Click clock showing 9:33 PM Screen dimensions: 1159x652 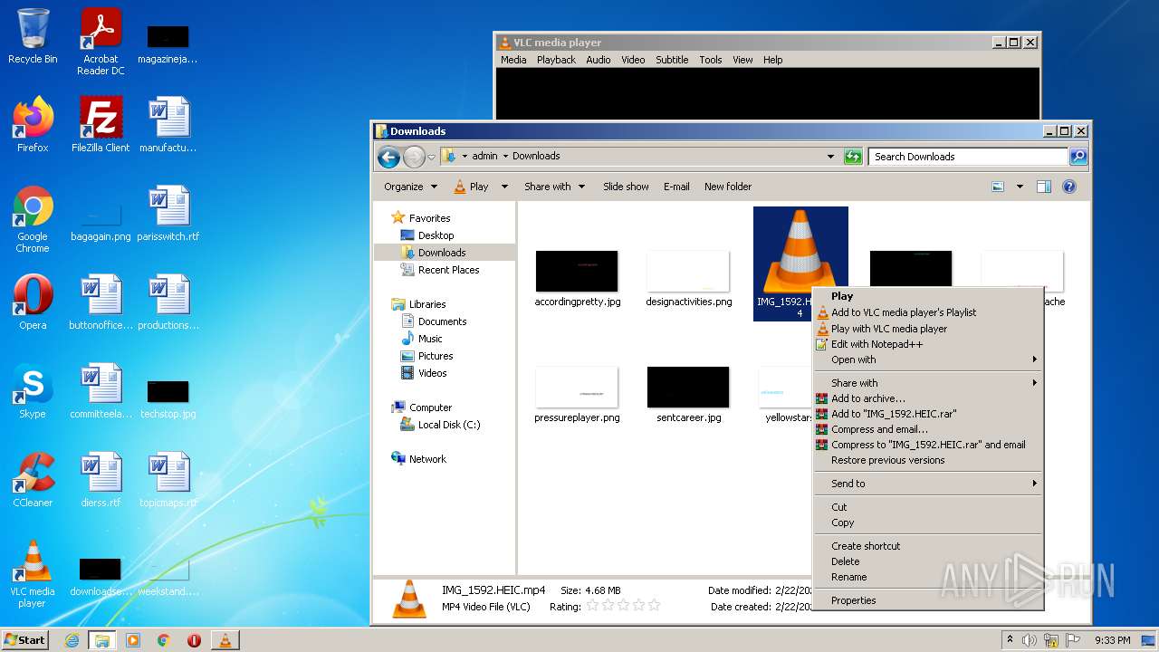pyautogui.click(x=1112, y=640)
